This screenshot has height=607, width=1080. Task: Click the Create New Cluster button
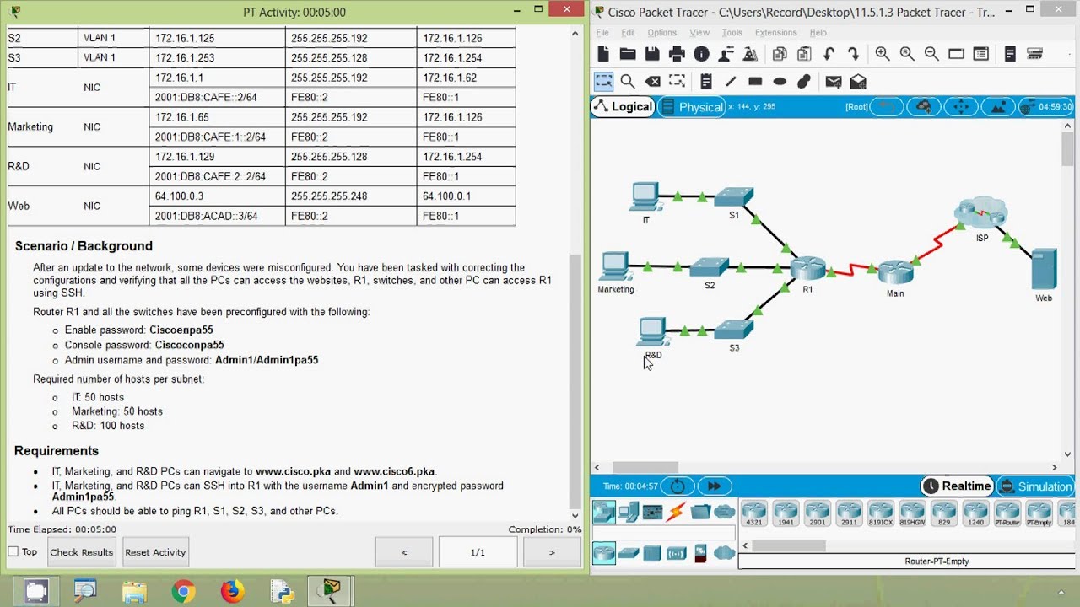924,106
